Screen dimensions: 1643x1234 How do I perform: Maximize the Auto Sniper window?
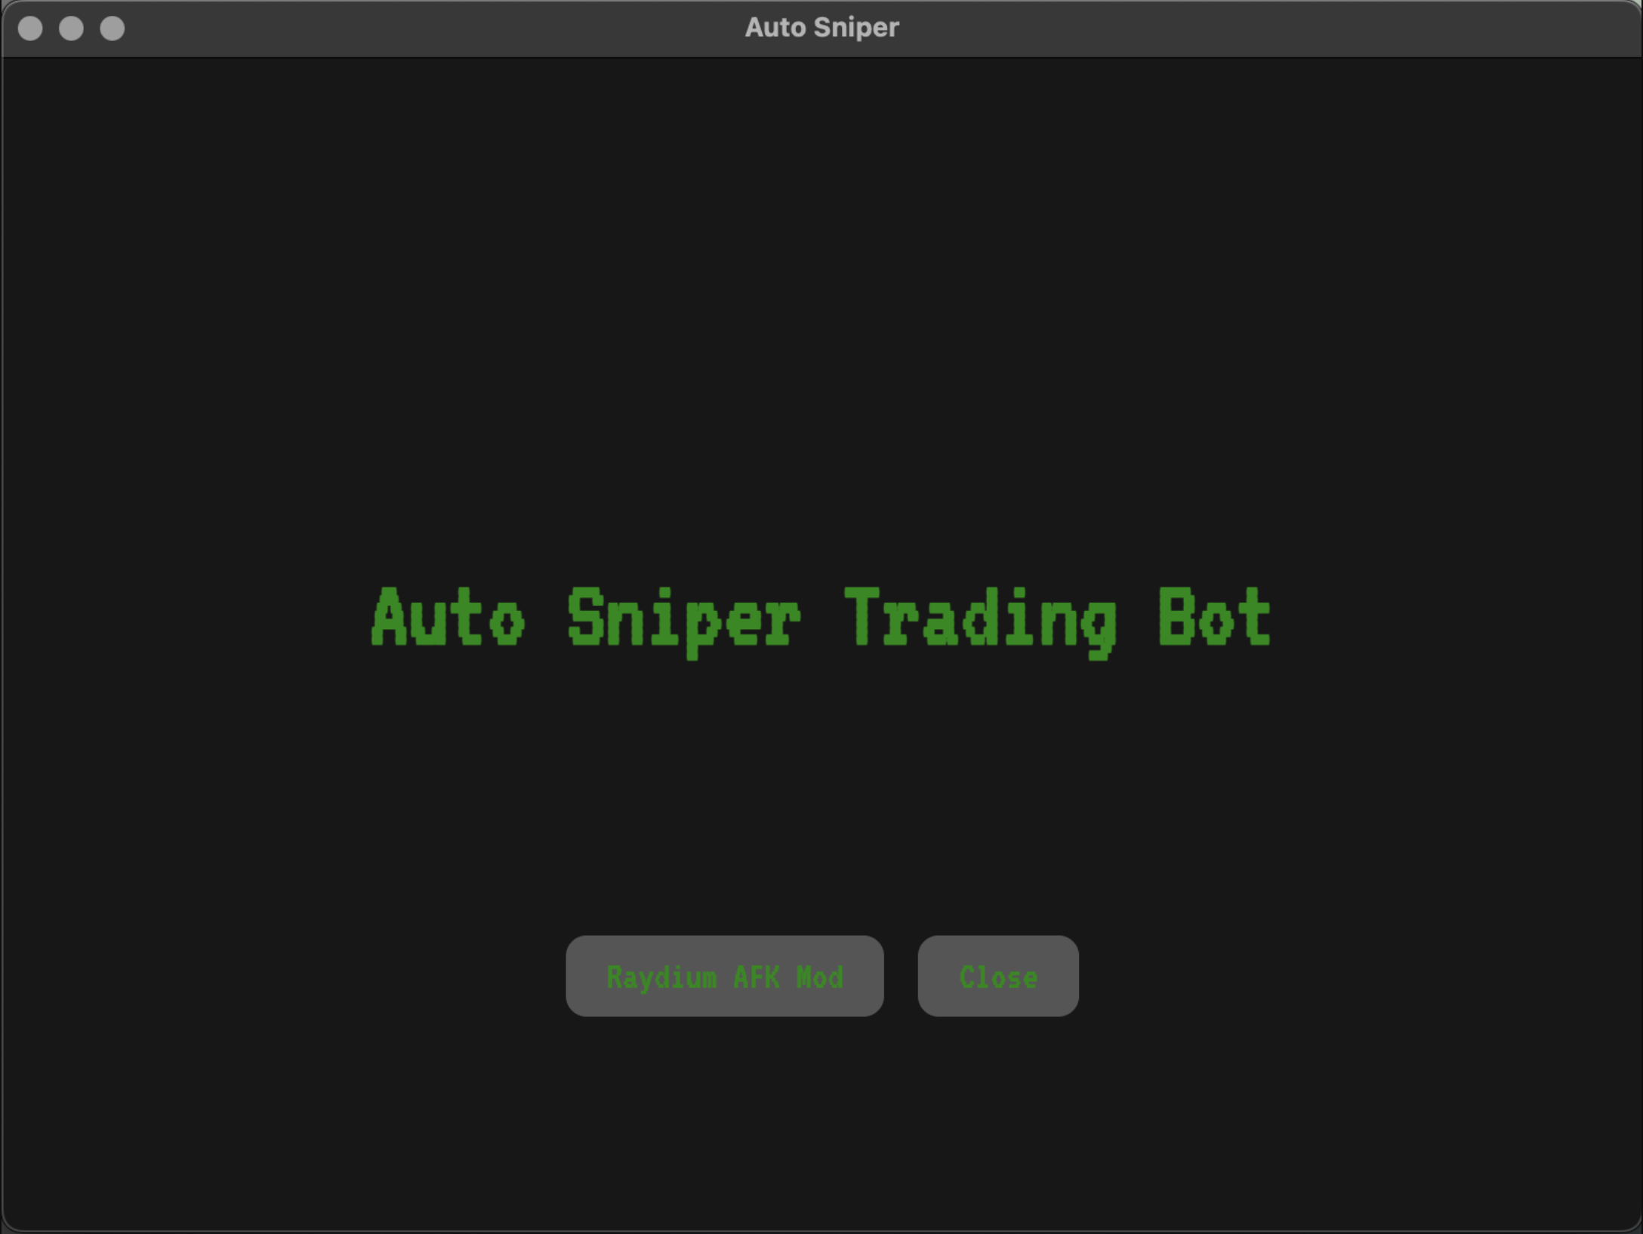tap(113, 28)
